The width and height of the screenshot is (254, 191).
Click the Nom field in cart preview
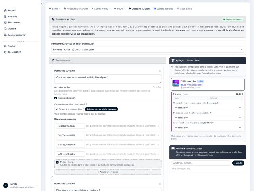(x=190, y=98)
